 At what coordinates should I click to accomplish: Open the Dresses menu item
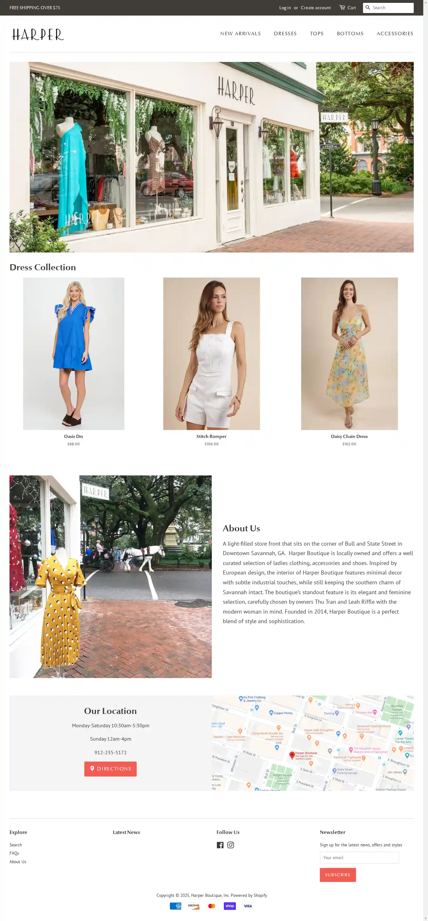coord(285,34)
